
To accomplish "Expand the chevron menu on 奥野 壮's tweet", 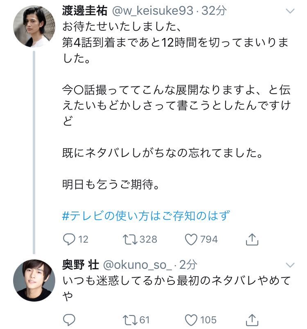I will coord(290,264).
